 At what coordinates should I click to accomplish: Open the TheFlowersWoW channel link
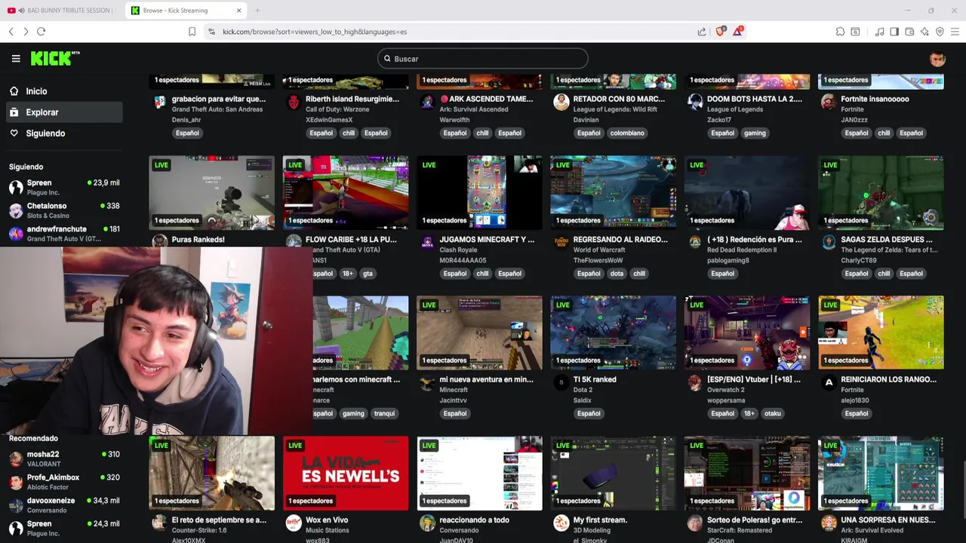[597, 260]
